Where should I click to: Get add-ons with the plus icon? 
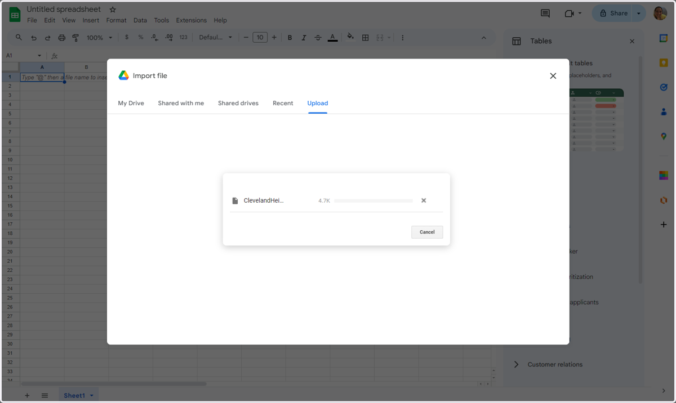coord(664,225)
